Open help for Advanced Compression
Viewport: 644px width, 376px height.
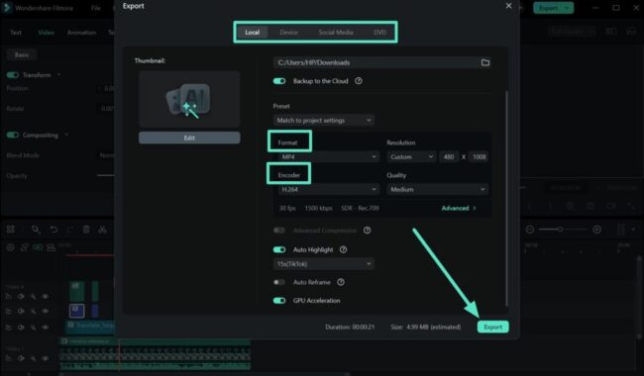pos(368,231)
